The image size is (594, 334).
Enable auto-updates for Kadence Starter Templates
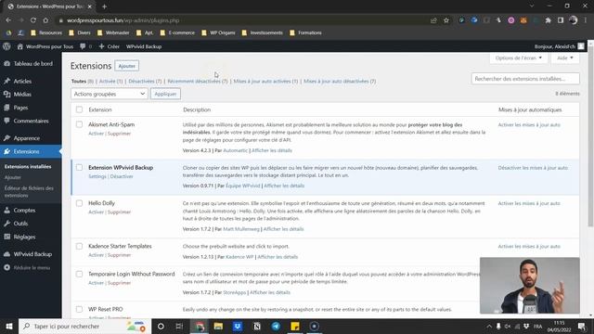coord(529,246)
